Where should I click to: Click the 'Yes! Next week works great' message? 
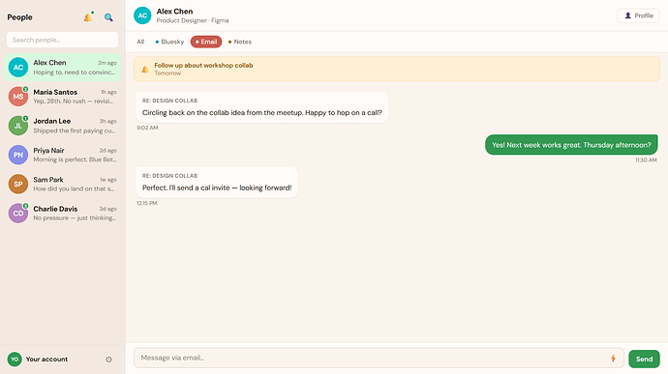click(571, 145)
